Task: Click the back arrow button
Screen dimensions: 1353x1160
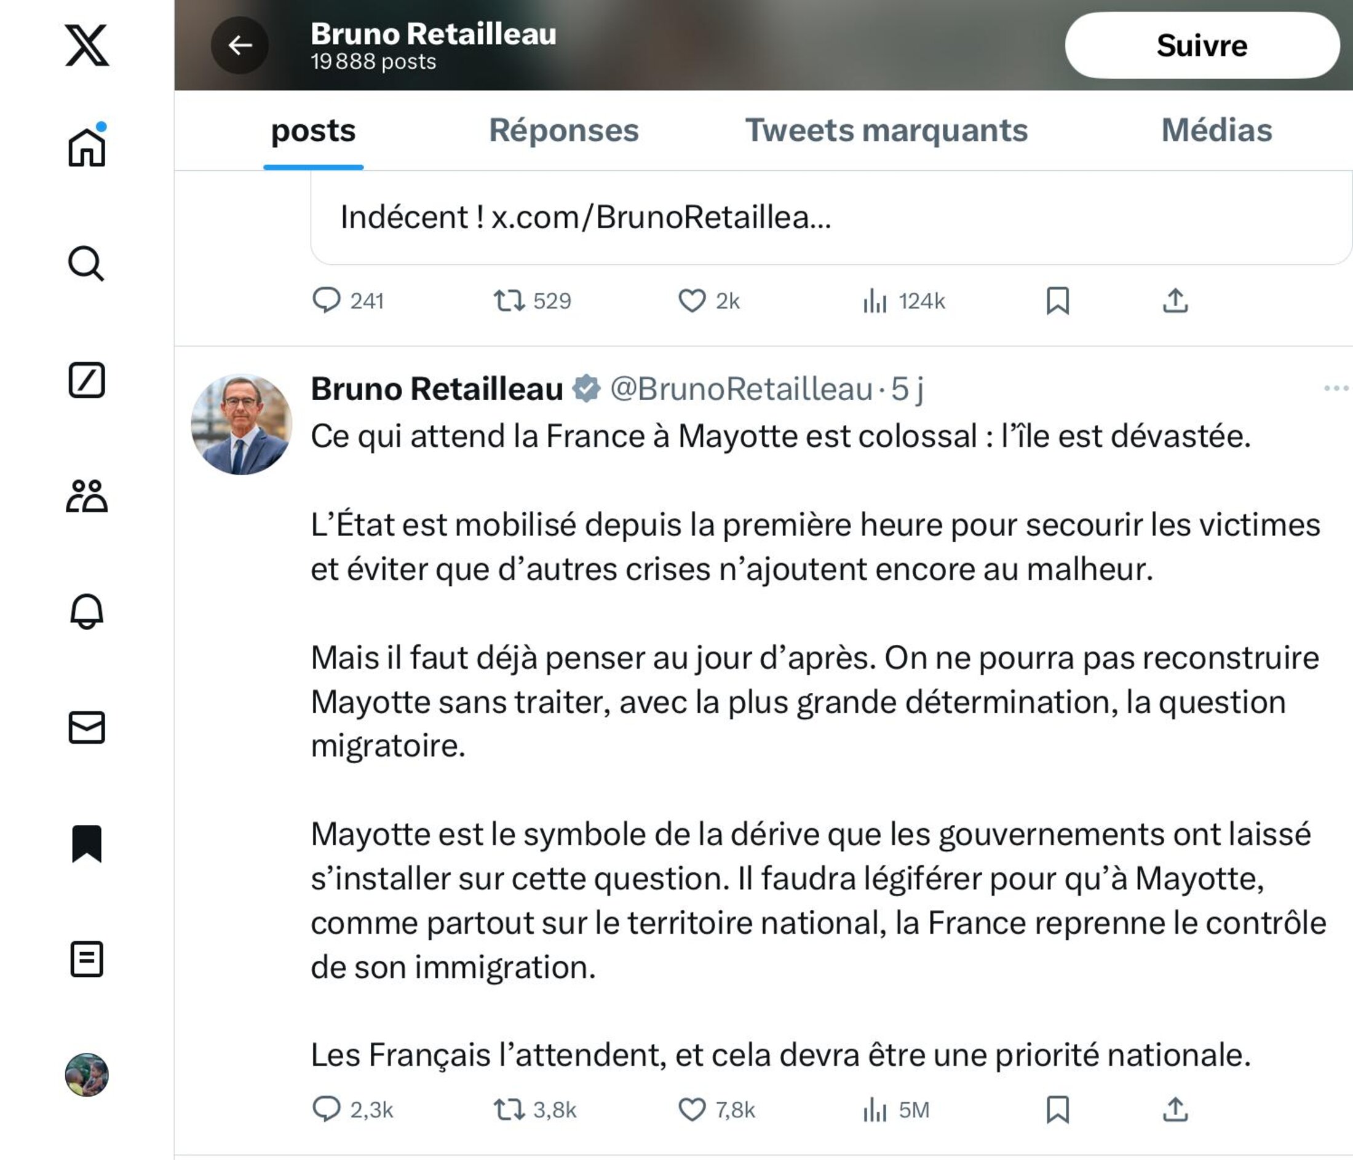Action: 240,45
